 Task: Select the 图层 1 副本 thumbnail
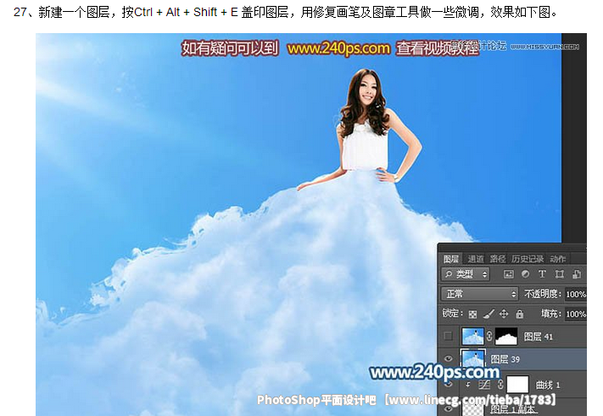pyautogui.click(x=472, y=409)
